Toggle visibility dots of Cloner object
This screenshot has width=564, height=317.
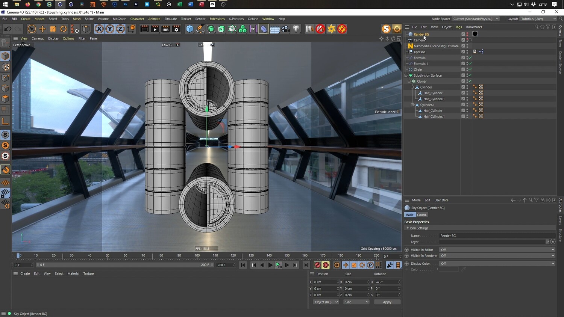(x=467, y=81)
